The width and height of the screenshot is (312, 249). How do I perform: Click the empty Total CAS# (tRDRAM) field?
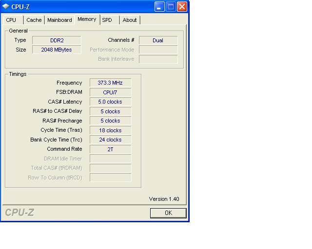click(x=111, y=168)
